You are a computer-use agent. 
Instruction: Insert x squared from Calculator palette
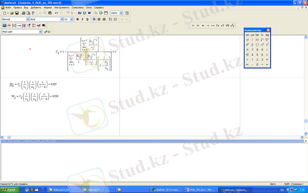pyautogui.click(x=262, y=45)
